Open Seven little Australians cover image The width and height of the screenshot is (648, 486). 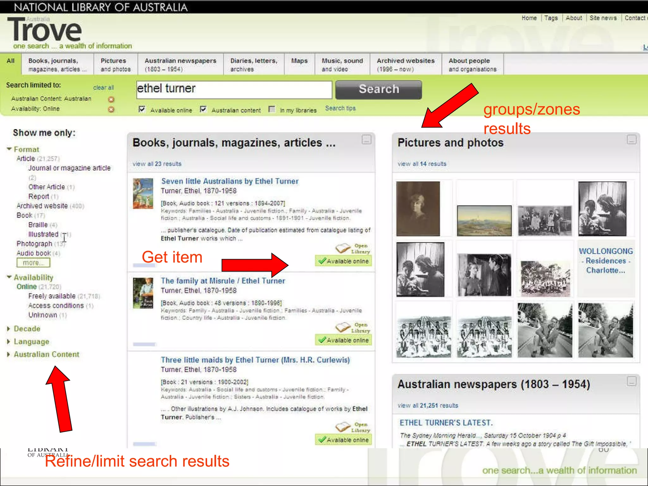pyautogui.click(x=143, y=194)
